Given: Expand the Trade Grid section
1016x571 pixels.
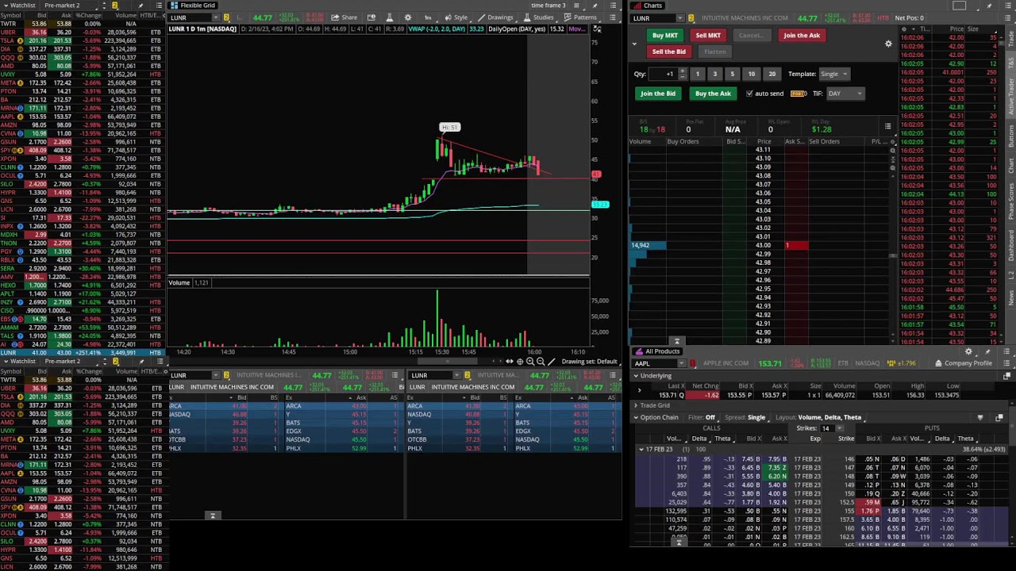Looking at the screenshot, I should (x=636, y=405).
